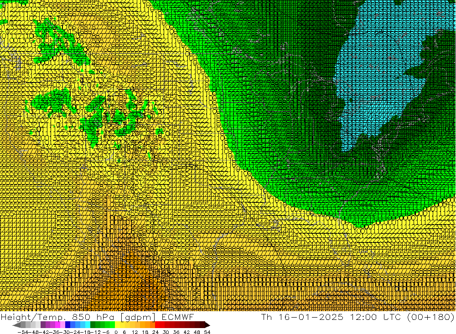This screenshot has width=456, height=334.
Task: Click the legend value 0
Action: point(116,332)
